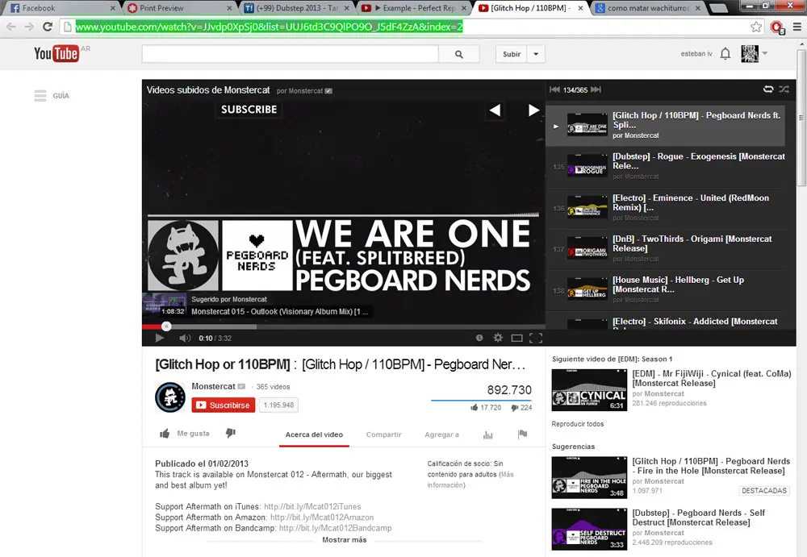
Task: Open bit.ly Mcat012iTunes link
Action: coord(312,506)
